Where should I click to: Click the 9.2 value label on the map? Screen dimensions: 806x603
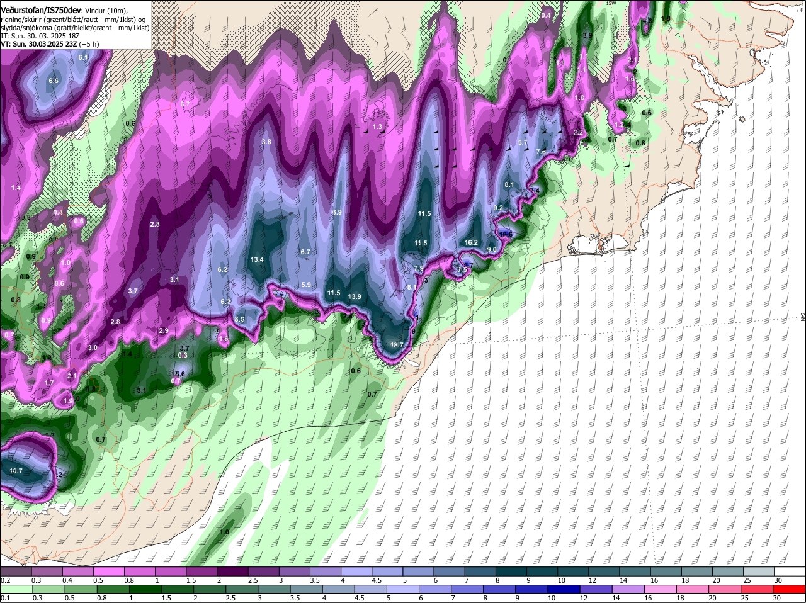498,208
